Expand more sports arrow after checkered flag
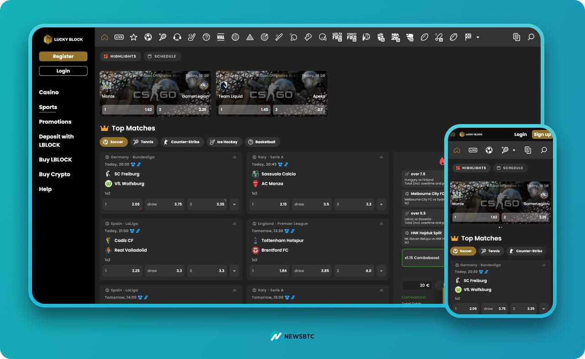 [478, 37]
